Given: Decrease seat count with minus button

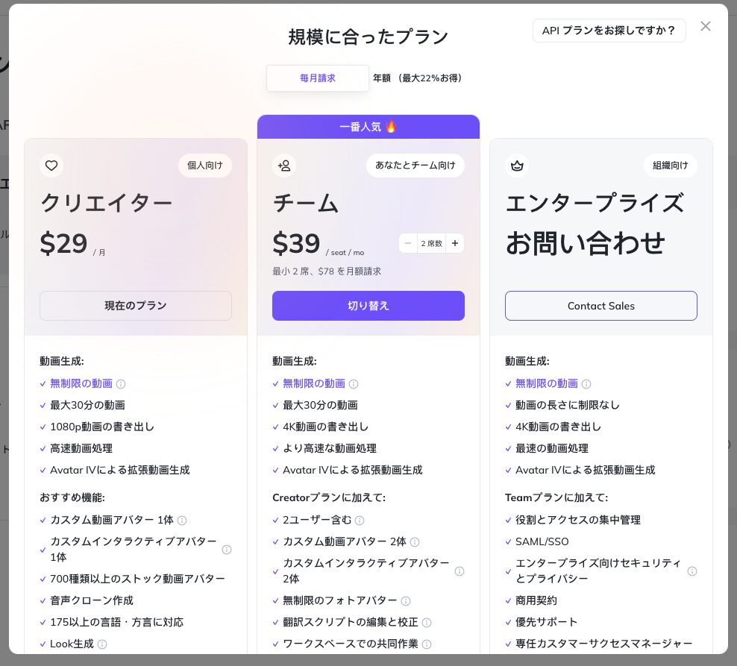Looking at the screenshot, I should (408, 243).
